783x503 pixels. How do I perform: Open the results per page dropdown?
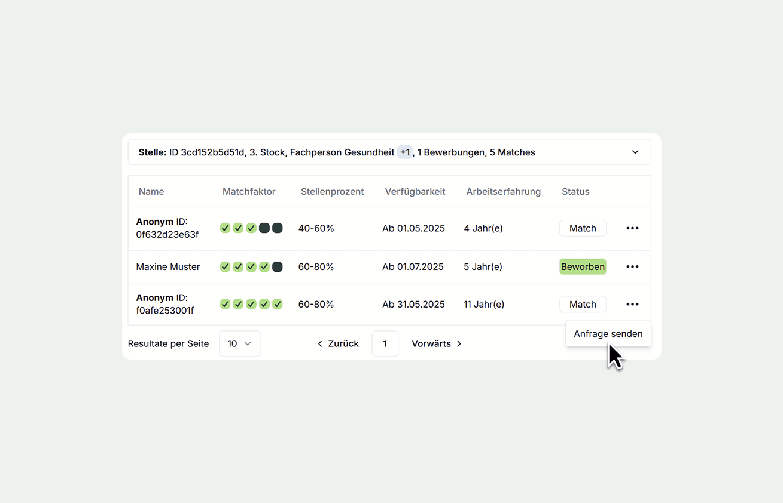coord(240,344)
